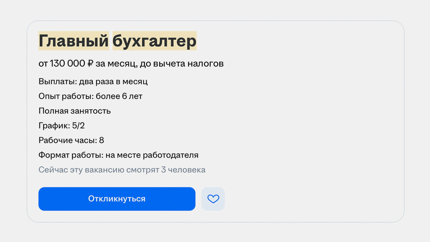Click the blue Откликнуться button
Screen dimensions: 430x242
117,199
